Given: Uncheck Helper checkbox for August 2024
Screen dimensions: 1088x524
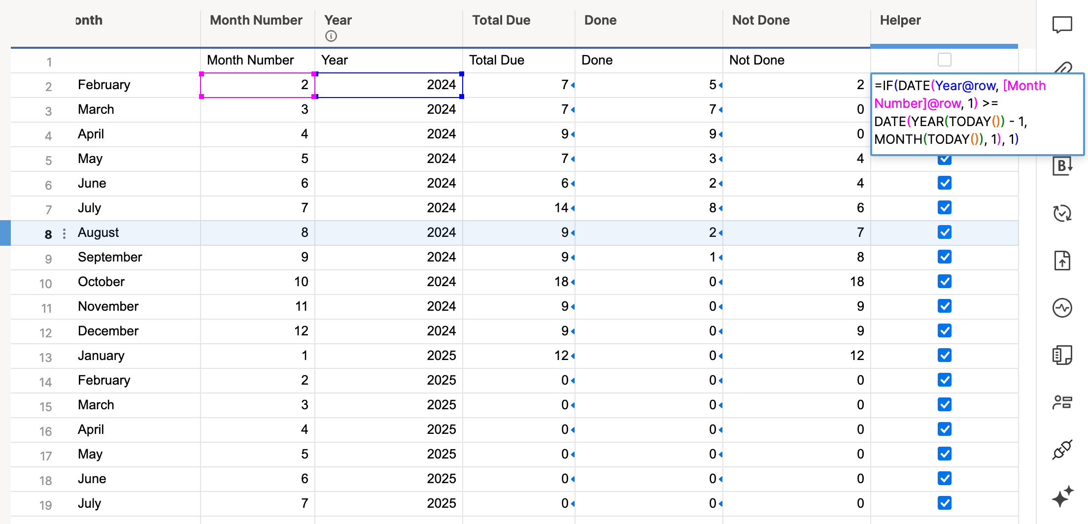Looking at the screenshot, I should coord(945,232).
